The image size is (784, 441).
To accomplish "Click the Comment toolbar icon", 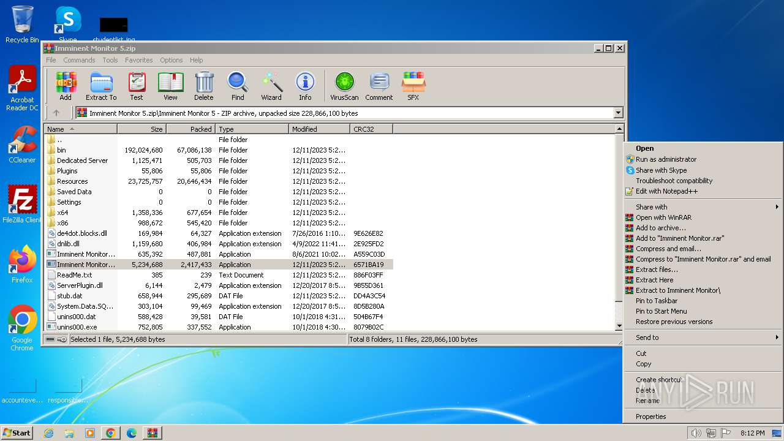I will pos(379,86).
